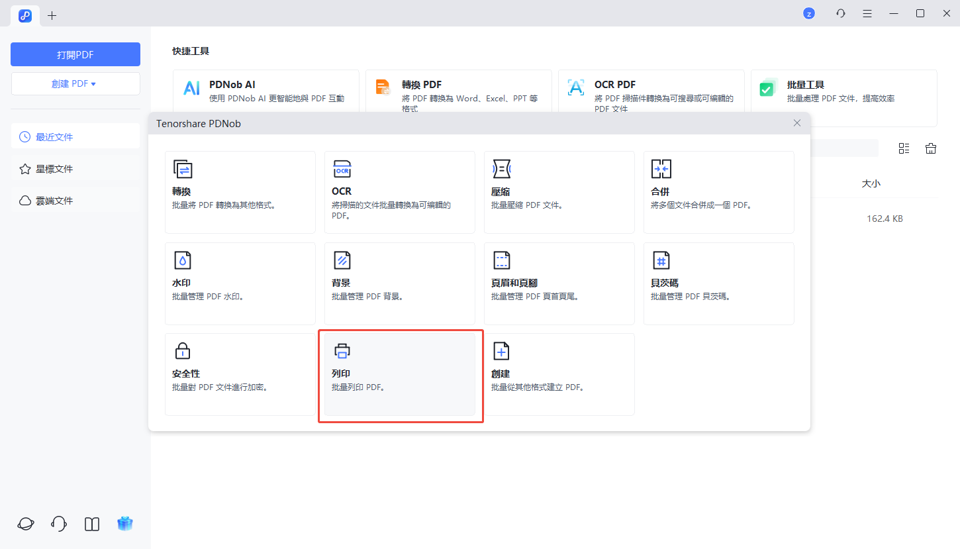Select the batch OCR tool card

click(399, 192)
